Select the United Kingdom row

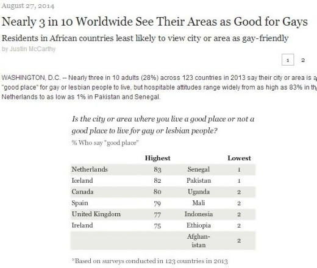tap(163, 214)
